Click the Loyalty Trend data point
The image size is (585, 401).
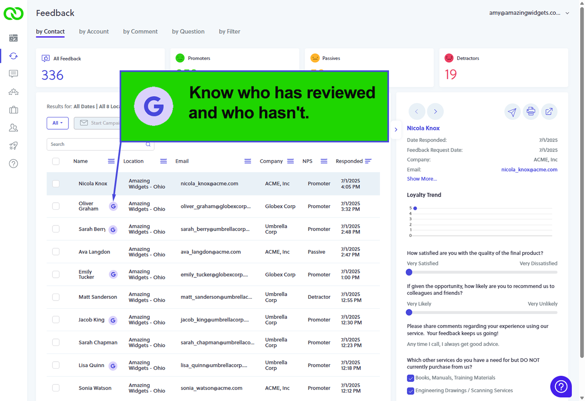(x=415, y=208)
